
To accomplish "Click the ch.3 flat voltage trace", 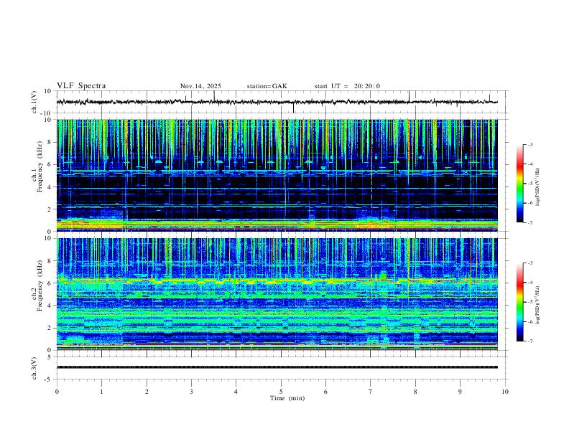I will (277, 367).
